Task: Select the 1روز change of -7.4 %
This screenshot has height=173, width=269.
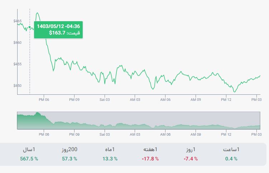Action: pos(191,159)
